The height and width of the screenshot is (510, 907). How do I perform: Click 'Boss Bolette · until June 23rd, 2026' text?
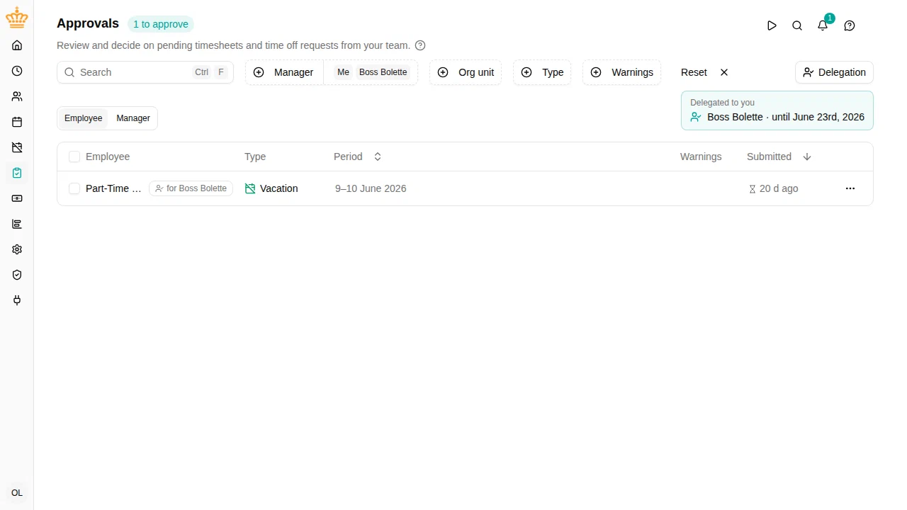coord(786,117)
